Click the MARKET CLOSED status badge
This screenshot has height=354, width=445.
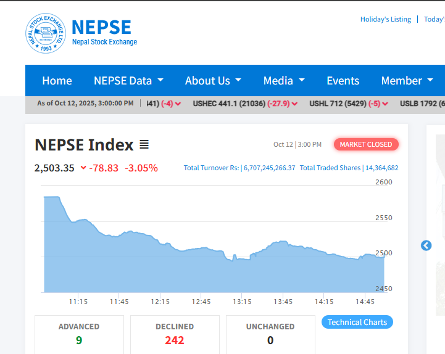click(366, 144)
